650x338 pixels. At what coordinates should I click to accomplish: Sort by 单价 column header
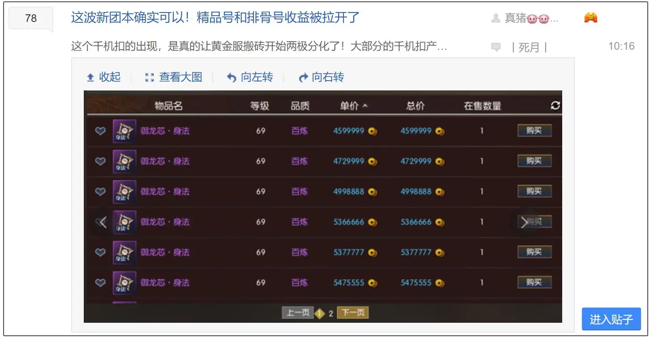coord(353,106)
